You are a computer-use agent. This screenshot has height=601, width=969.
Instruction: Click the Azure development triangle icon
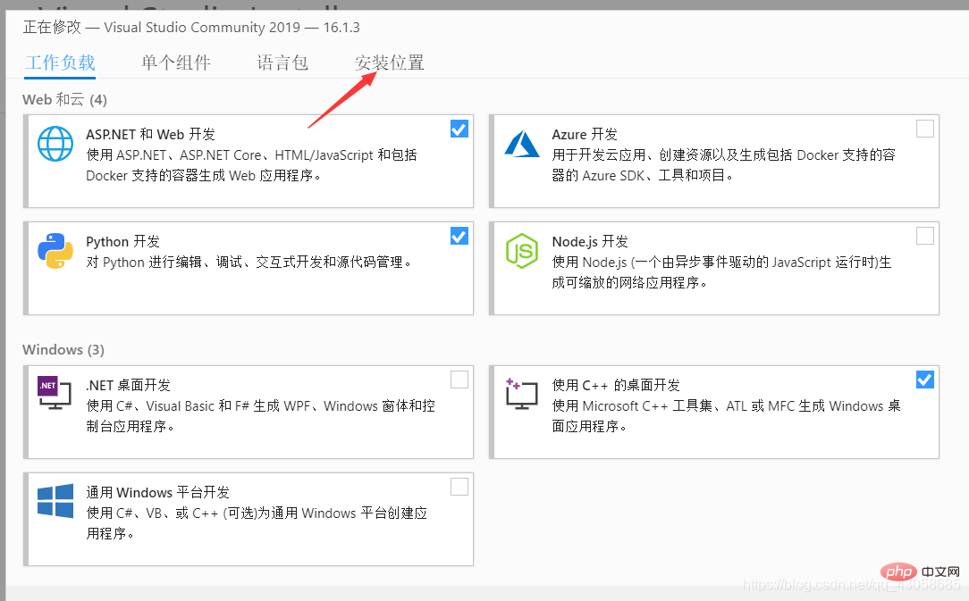[521, 144]
